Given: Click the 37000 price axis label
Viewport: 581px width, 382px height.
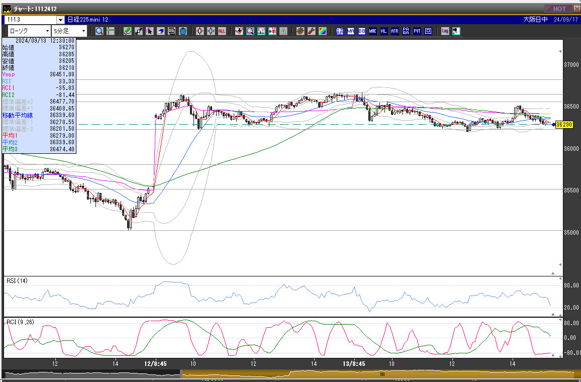Looking at the screenshot, I should click(571, 65).
